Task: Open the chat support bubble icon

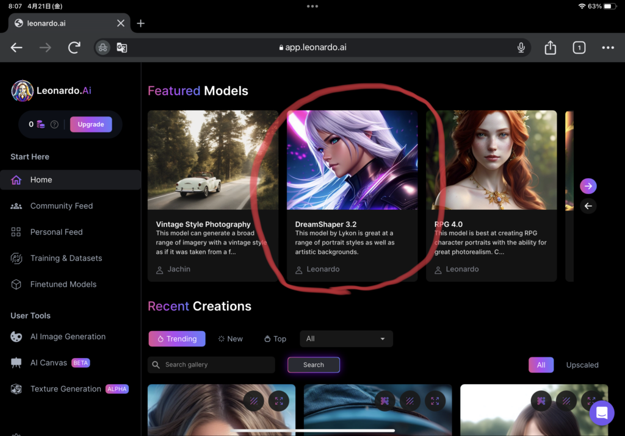Action: click(x=601, y=413)
